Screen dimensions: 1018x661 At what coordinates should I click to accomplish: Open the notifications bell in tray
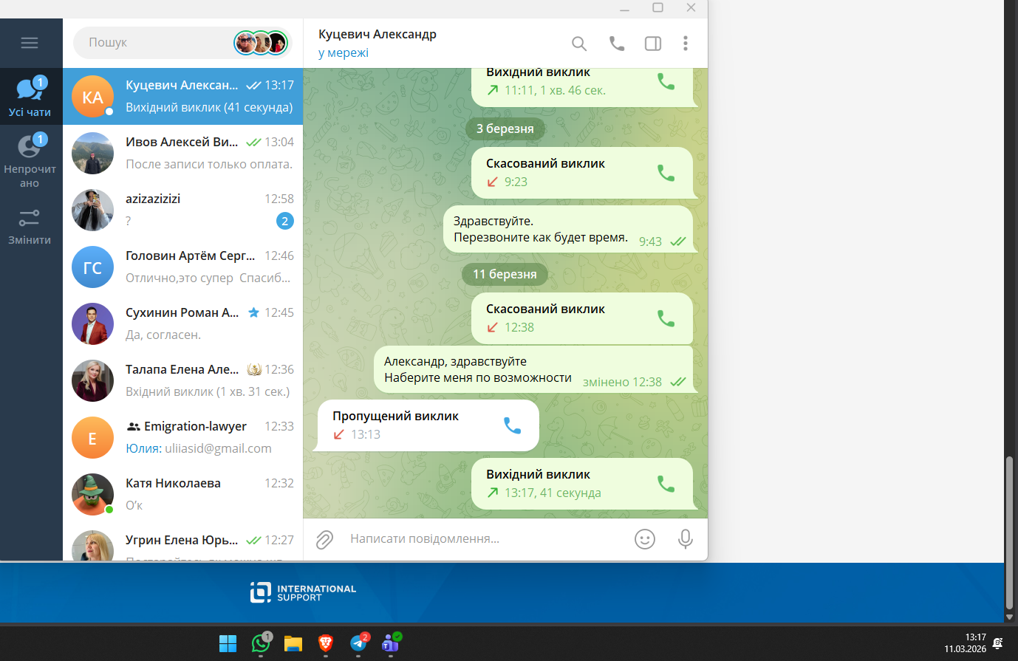(997, 643)
